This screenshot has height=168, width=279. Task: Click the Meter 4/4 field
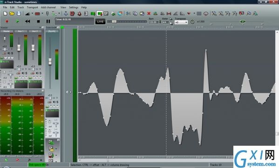(x=165, y=22)
